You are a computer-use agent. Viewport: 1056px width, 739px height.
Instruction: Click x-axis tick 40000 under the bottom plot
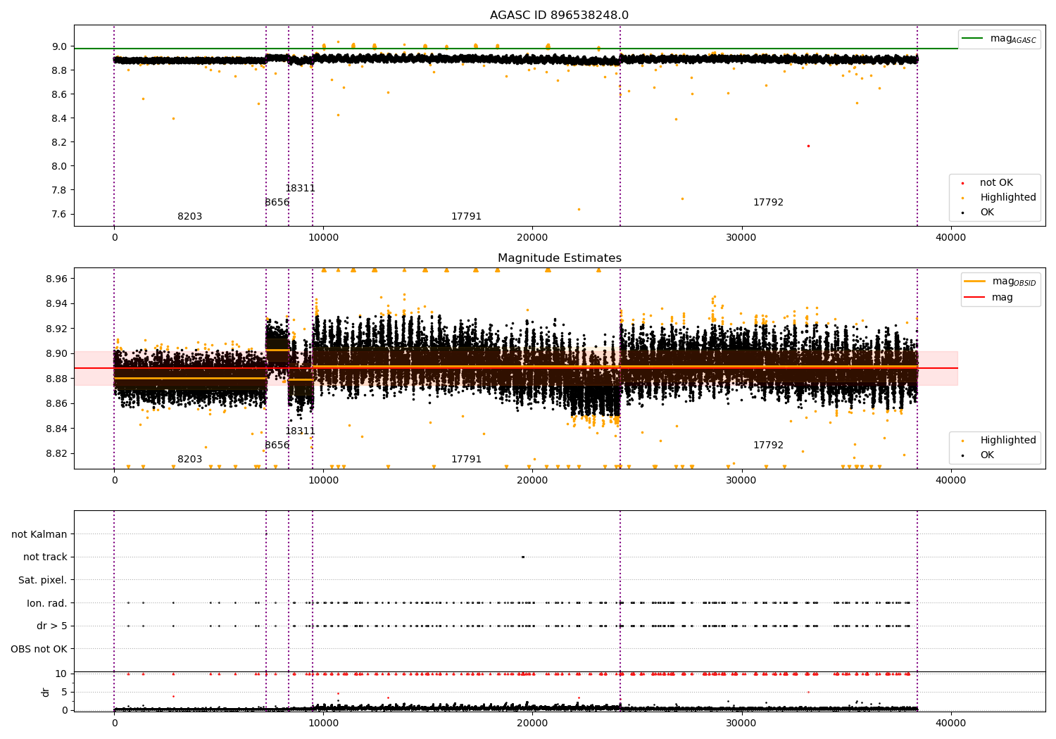click(950, 722)
